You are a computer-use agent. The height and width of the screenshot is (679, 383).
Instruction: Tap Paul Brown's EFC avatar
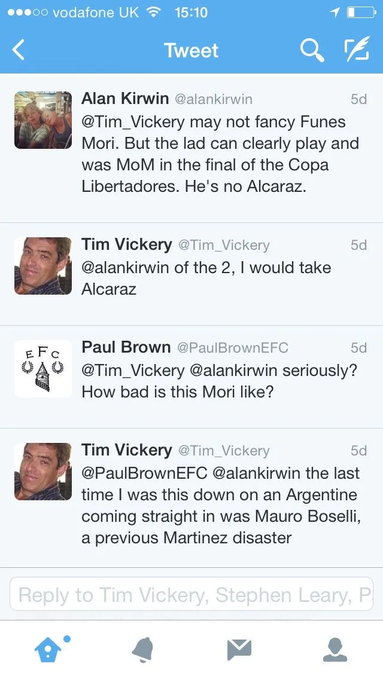coord(43,369)
